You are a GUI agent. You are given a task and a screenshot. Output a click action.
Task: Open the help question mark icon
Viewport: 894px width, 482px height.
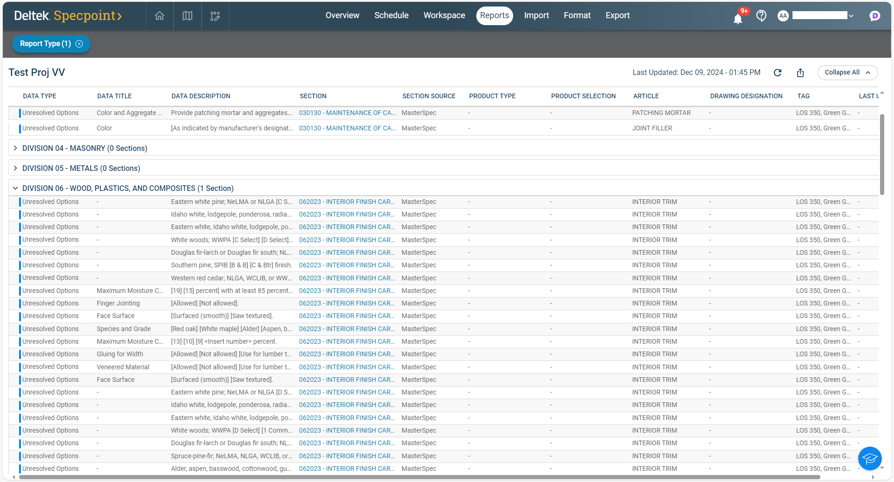(x=761, y=16)
